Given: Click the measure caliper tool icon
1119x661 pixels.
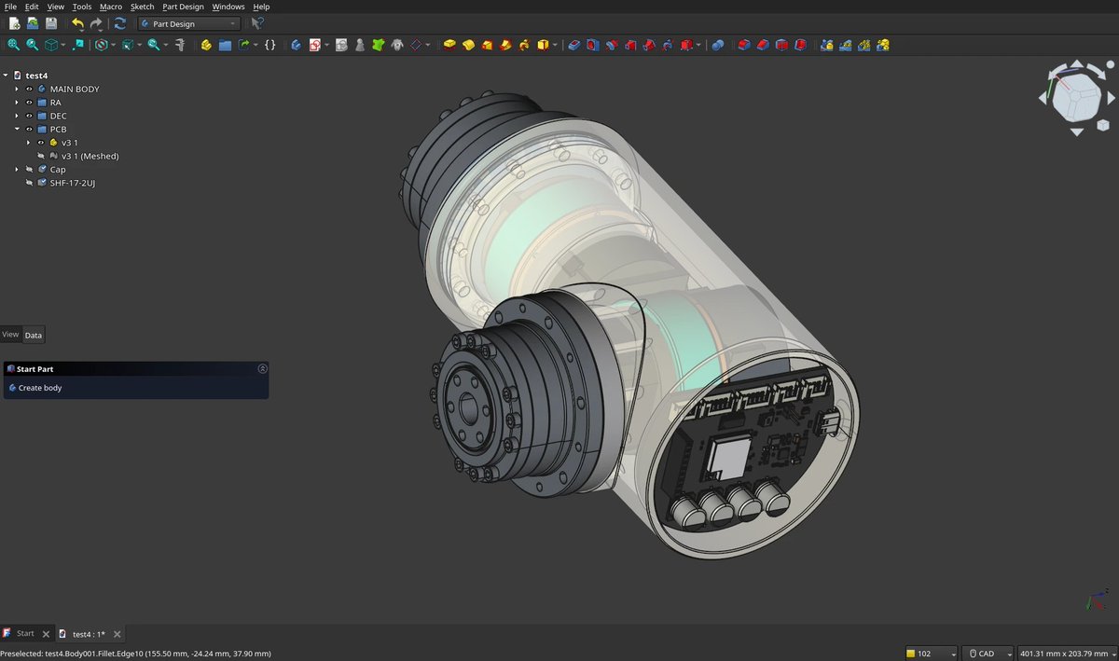Looking at the screenshot, I should (x=180, y=44).
